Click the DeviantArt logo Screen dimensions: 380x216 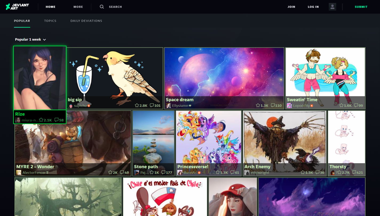click(x=17, y=7)
